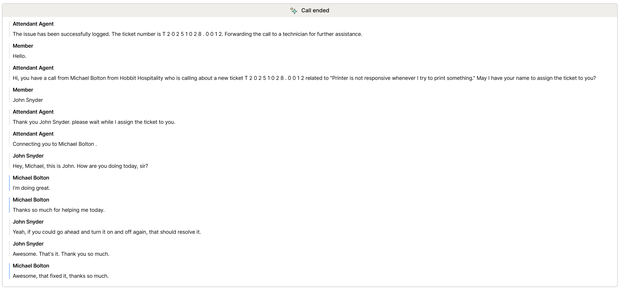The image size is (620, 289).
Task: Select the message mentioning Hobbit Hospitality
Action: pyautogui.click(x=304, y=78)
